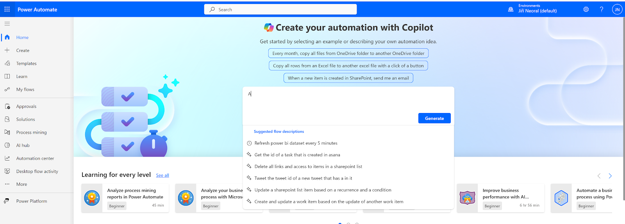Open Improve business performance with AI card
Image resolution: width=625 pixels, height=224 pixels.
[x=501, y=198]
